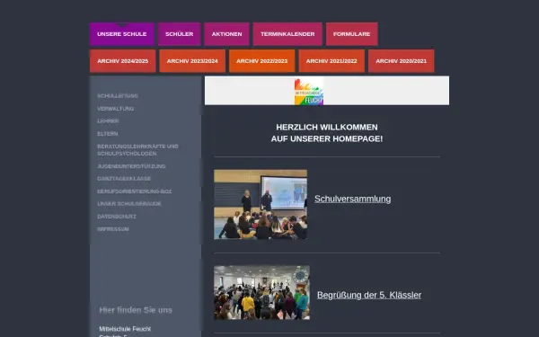539x337 pixels.
Task: Open Archiv 2024/2025
Action: pos(123,61)
